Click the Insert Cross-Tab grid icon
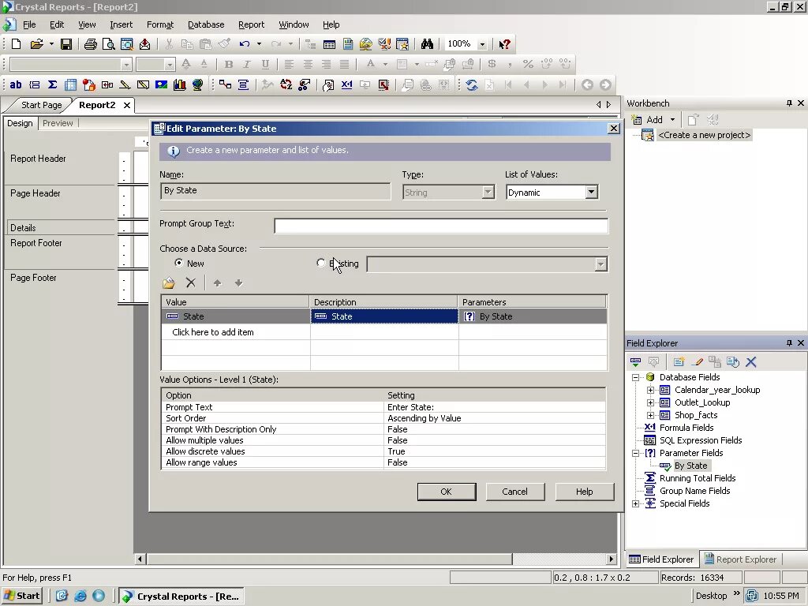The width and height of the screenshot is (808, 606). (70, 85)
